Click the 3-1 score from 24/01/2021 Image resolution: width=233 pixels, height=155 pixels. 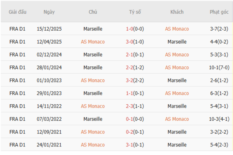pos(129,145)
